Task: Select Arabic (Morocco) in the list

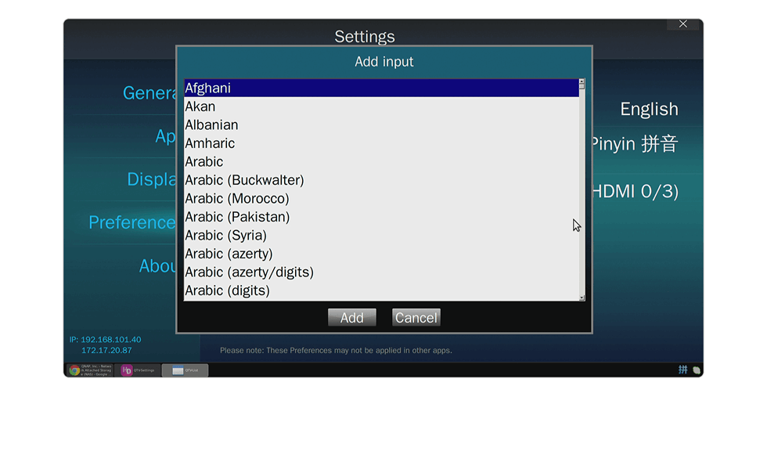Action: click(x=236, y=198)
